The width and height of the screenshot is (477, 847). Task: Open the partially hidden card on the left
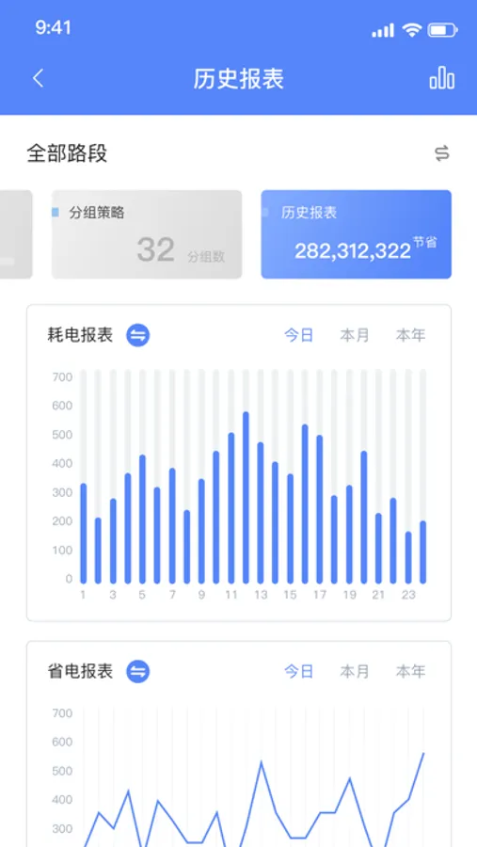pyautogui.click(x=16, y=234)
